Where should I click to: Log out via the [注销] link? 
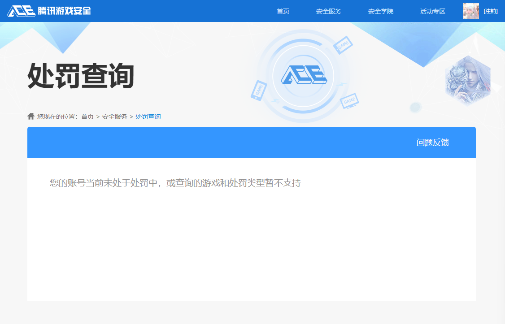(491, 11)
